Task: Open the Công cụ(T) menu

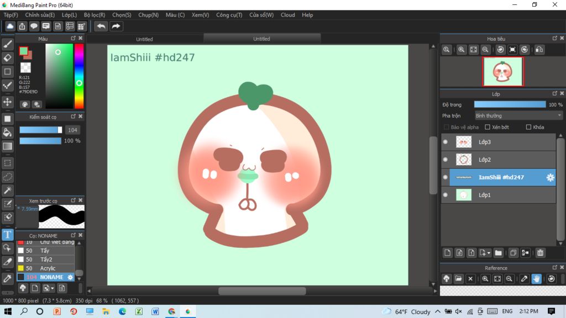Action: click(229, 15)
